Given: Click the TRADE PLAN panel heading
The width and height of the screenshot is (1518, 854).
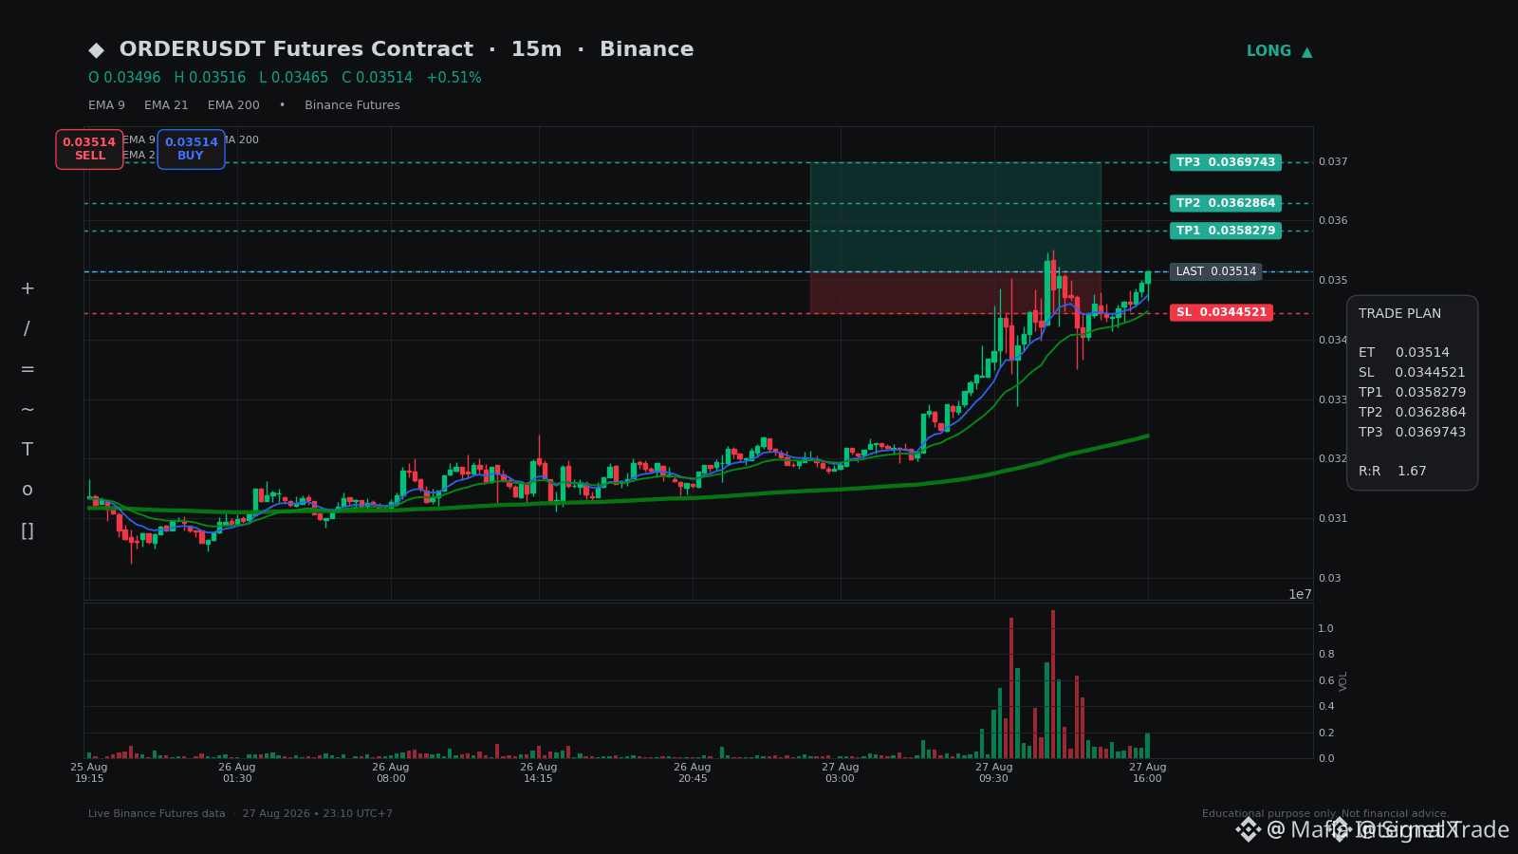Looking at the screenshot, I should 1399,314.
